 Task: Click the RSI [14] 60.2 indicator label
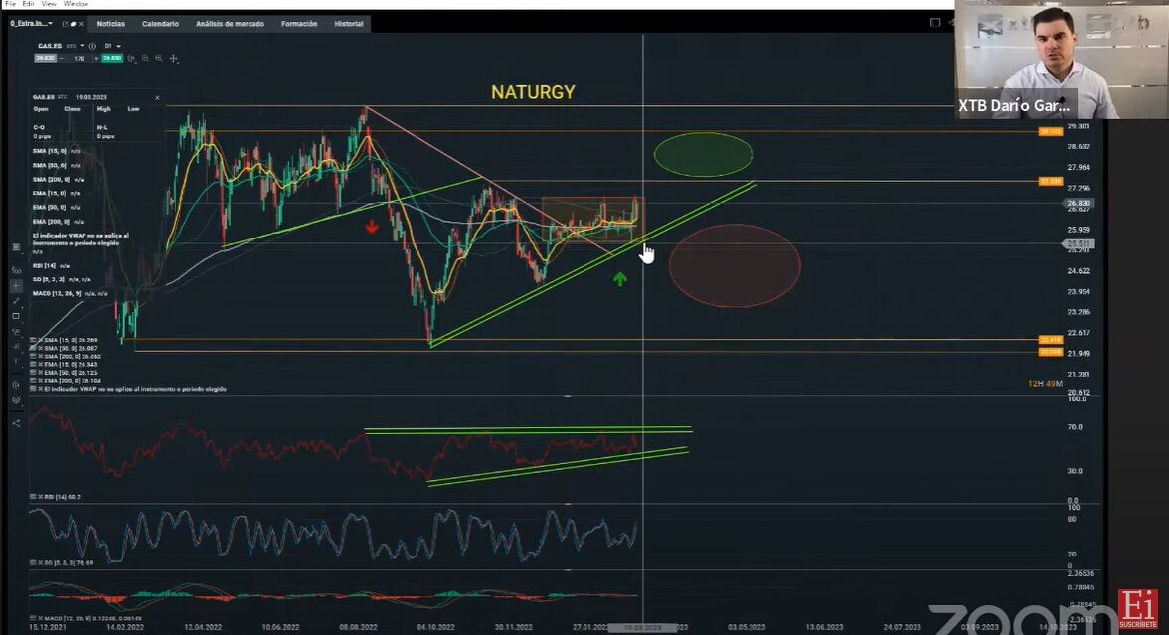(62, 497)
